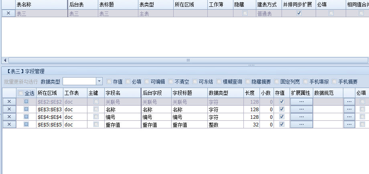
Task: Click X delete icon for 名称 field row
Action: pos(9,109)
